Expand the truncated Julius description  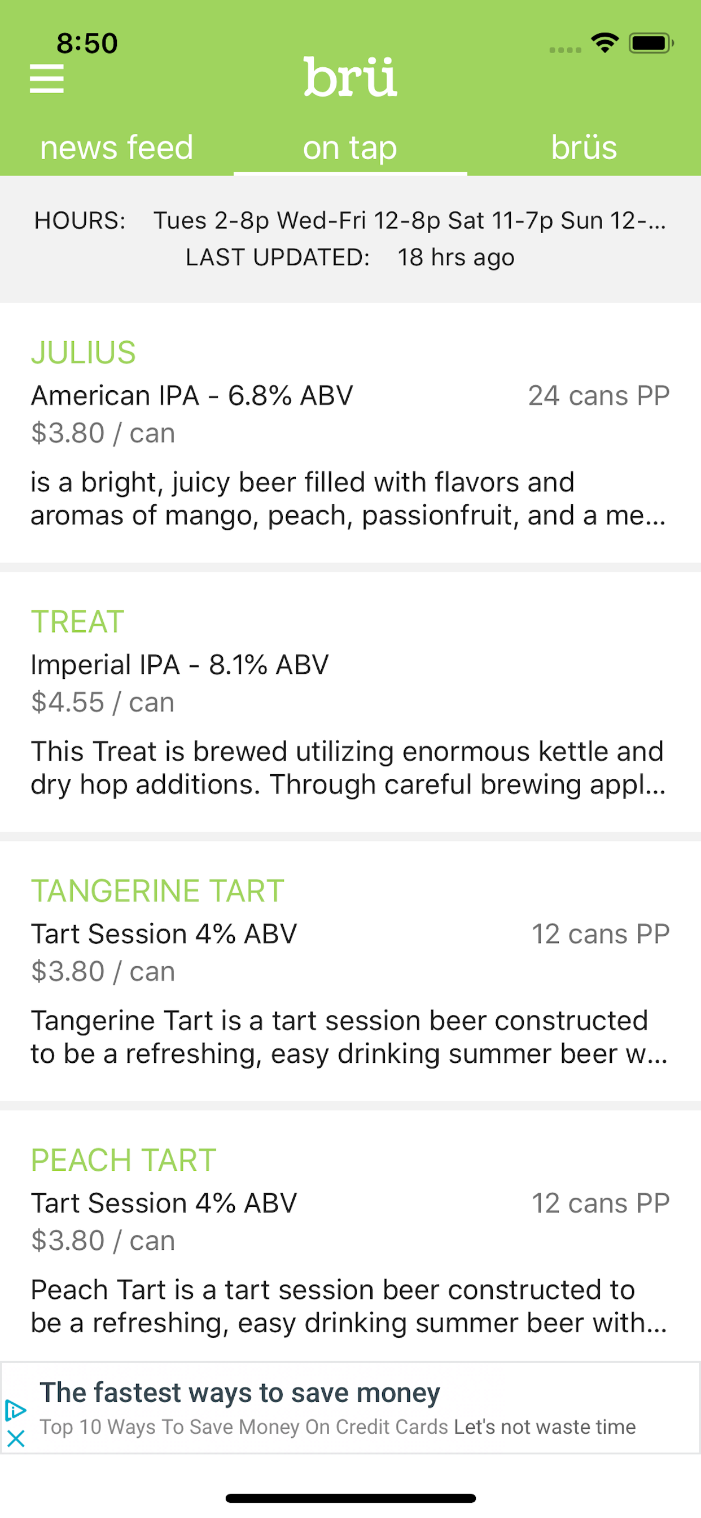(x=349, y=499)
